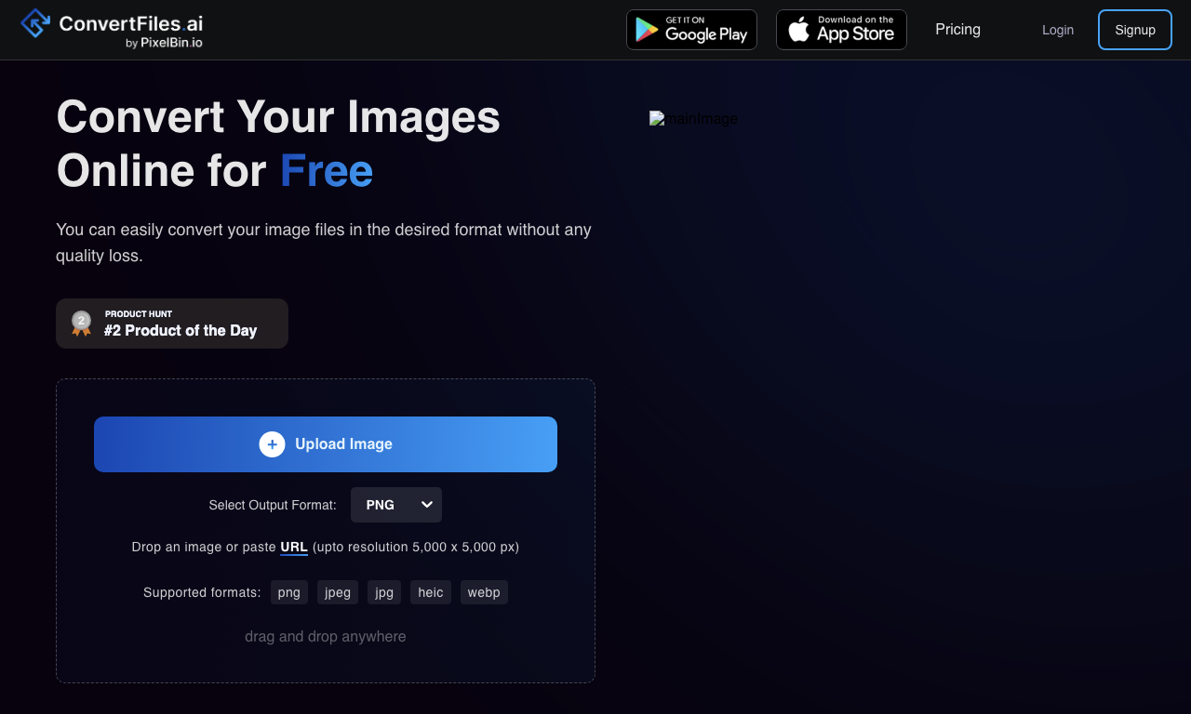Click the 'Convert Your Images Online for Free' heading
The image size is (1191, 714).
point(279,144)
